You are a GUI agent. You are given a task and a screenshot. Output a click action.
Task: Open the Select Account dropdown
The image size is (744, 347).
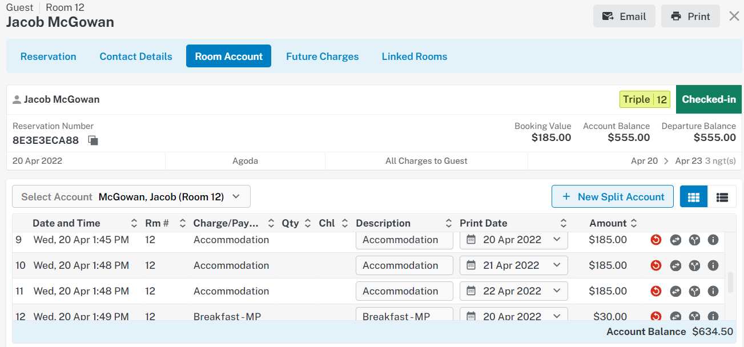point(131,197)
